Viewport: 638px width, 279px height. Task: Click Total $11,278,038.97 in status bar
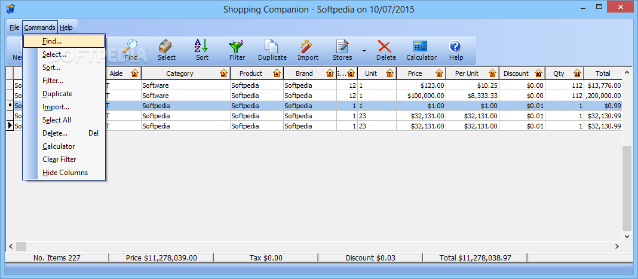[x=475, y=258]
